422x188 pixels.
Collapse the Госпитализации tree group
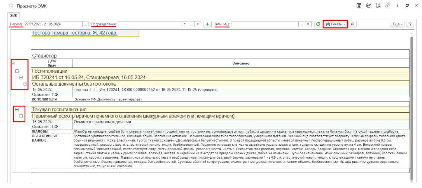[x=16, y=70]
